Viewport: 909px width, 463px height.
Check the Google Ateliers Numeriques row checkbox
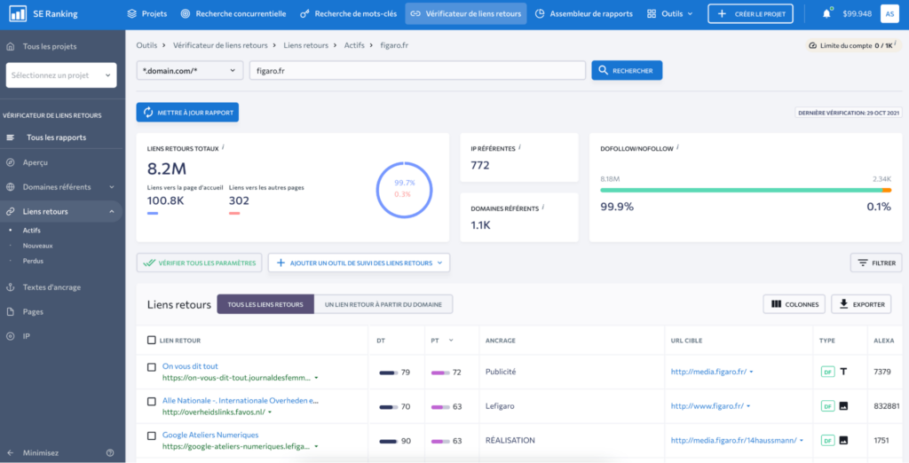151,436
